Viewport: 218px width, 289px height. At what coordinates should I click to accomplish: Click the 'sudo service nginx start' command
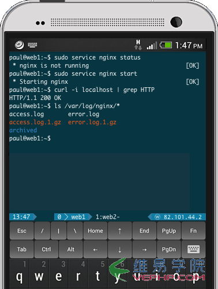click(96, 73)
